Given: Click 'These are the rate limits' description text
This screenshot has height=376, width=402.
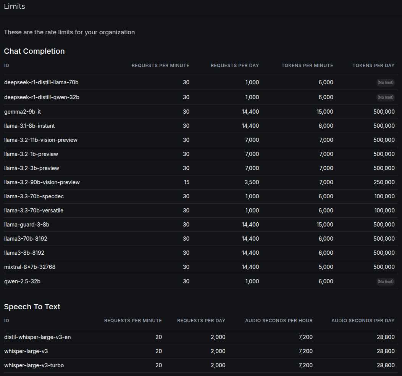Looking at the screenshot, I should click(69, 32).
